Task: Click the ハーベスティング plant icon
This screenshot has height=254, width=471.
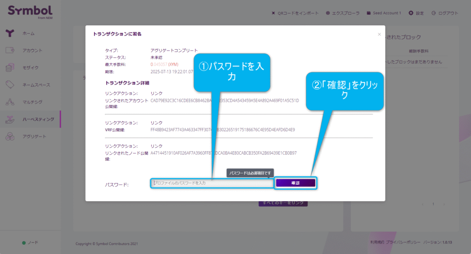Action: tap(10, 119)
